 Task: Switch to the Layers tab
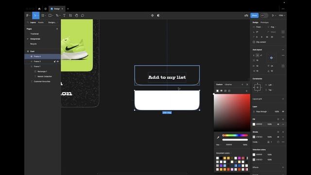tap(33, 22)
